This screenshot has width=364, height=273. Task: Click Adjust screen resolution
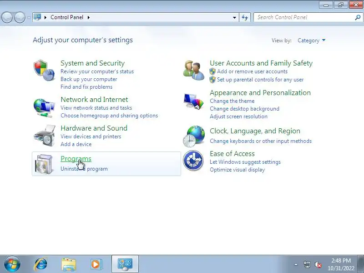coord(238,116)
